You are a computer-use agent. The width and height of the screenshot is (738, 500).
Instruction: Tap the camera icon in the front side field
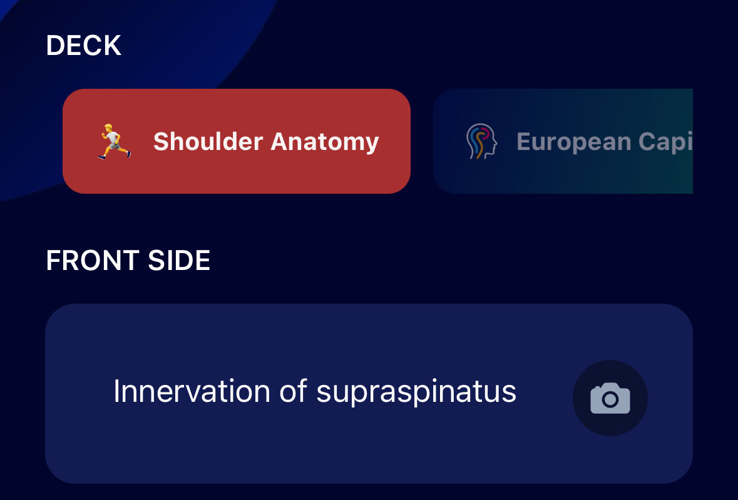click(610, 398)
